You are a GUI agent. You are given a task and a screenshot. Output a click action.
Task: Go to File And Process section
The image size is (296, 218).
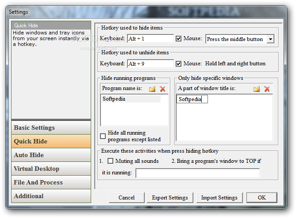(x=51, y=182)
